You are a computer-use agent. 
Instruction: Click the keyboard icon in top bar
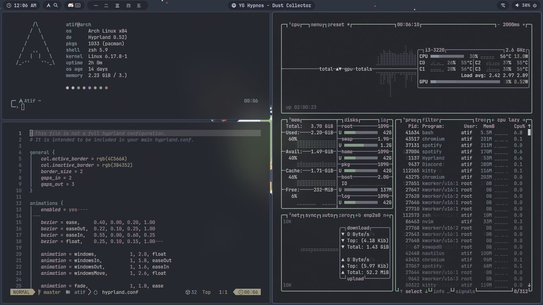(x=78, y=6)
